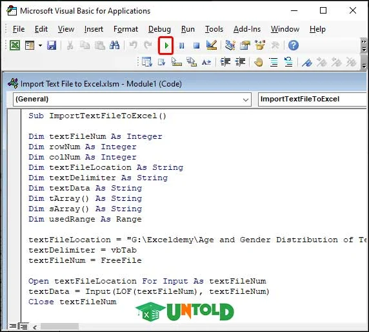Open the Debug menu
The height and width of the screenshot is (332, 369).
(159, 29)
